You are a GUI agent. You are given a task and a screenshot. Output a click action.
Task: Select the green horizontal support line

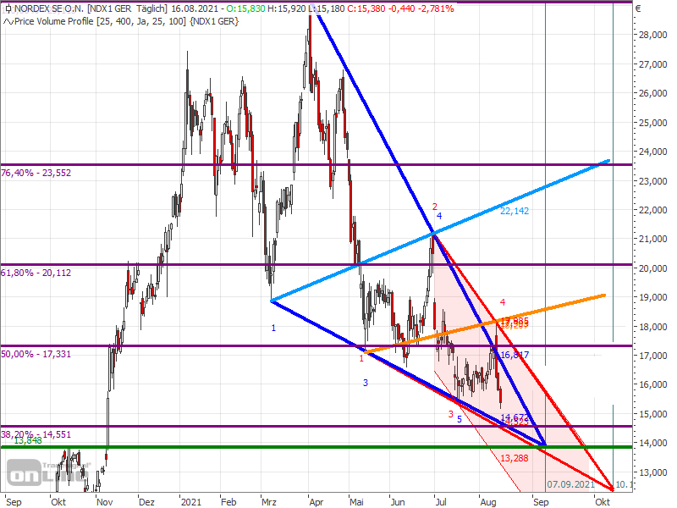316,447
